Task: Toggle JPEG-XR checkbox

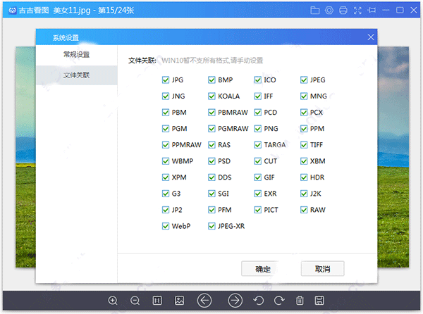Action: [x=211, y=226]
